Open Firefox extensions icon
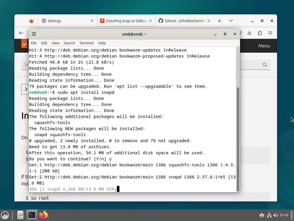294x221 pixels. pos(260,33)
